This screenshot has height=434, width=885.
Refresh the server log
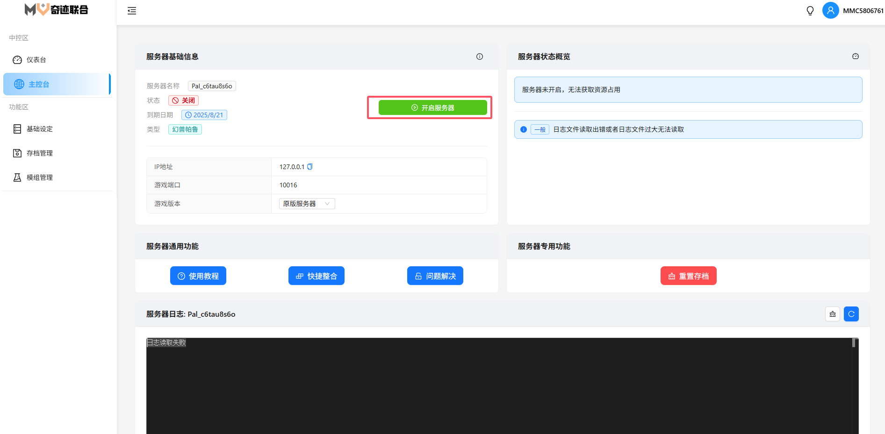[851, 314]
